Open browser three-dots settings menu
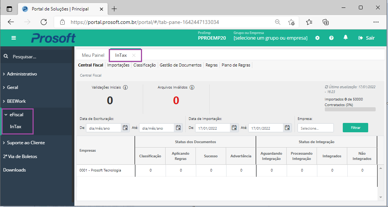Screen dimensions: 388x207 (376, 22)
